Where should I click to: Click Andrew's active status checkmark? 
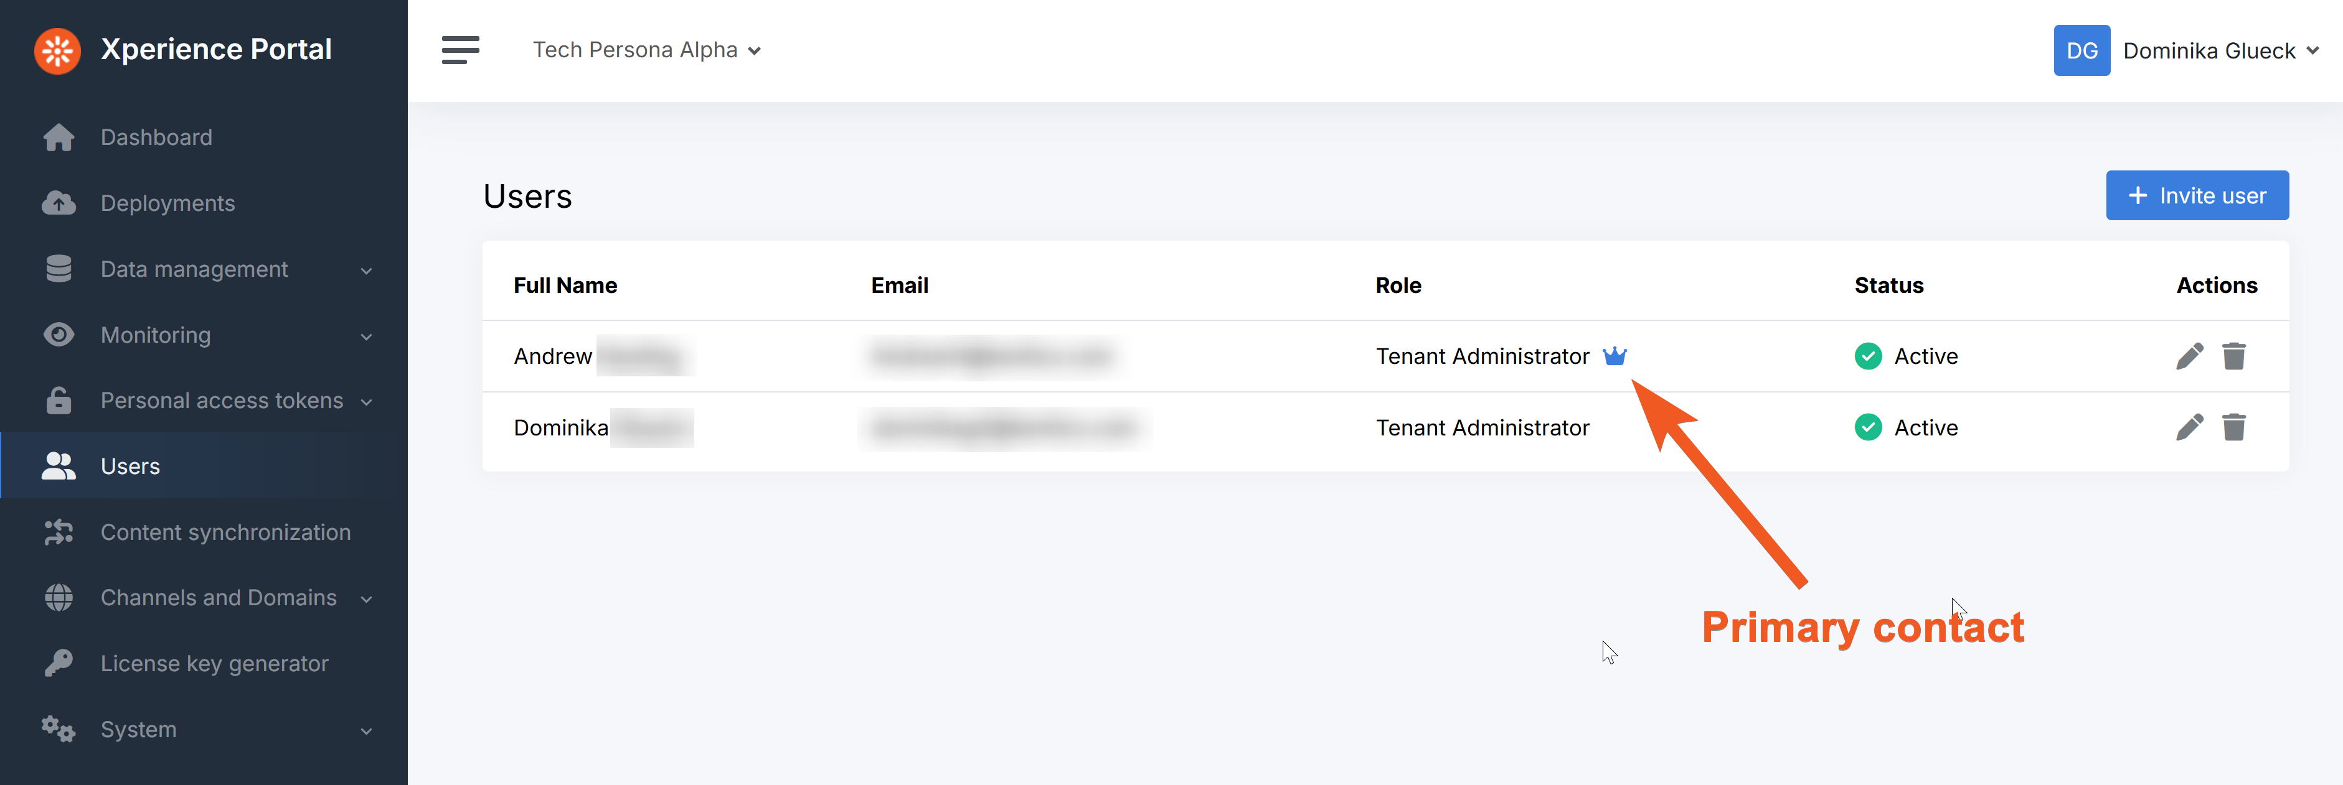pos(1868,356)
